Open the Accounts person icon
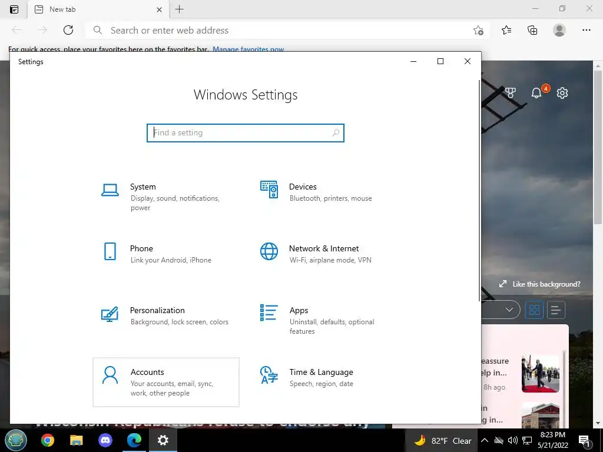603x452 pixels. 110,375
